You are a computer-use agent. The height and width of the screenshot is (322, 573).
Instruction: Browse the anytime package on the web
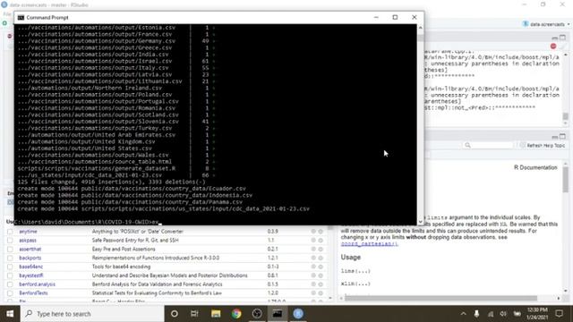pyautogui.click(x=313, y=232)
